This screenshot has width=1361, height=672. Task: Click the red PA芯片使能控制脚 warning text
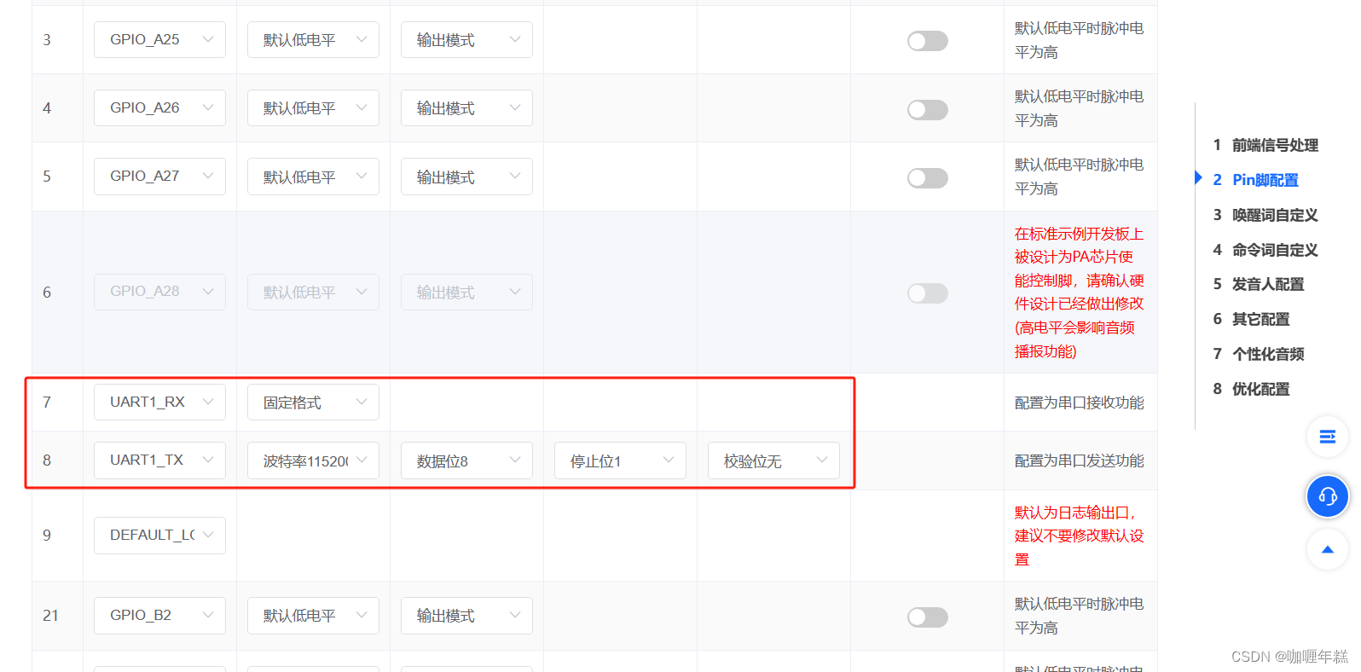point(1080,293)
